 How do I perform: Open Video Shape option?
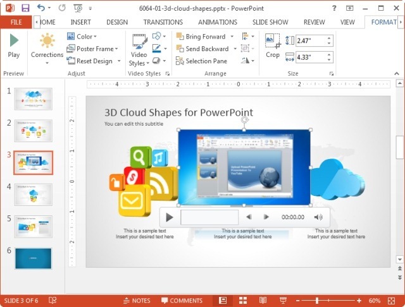pos(159,36)
